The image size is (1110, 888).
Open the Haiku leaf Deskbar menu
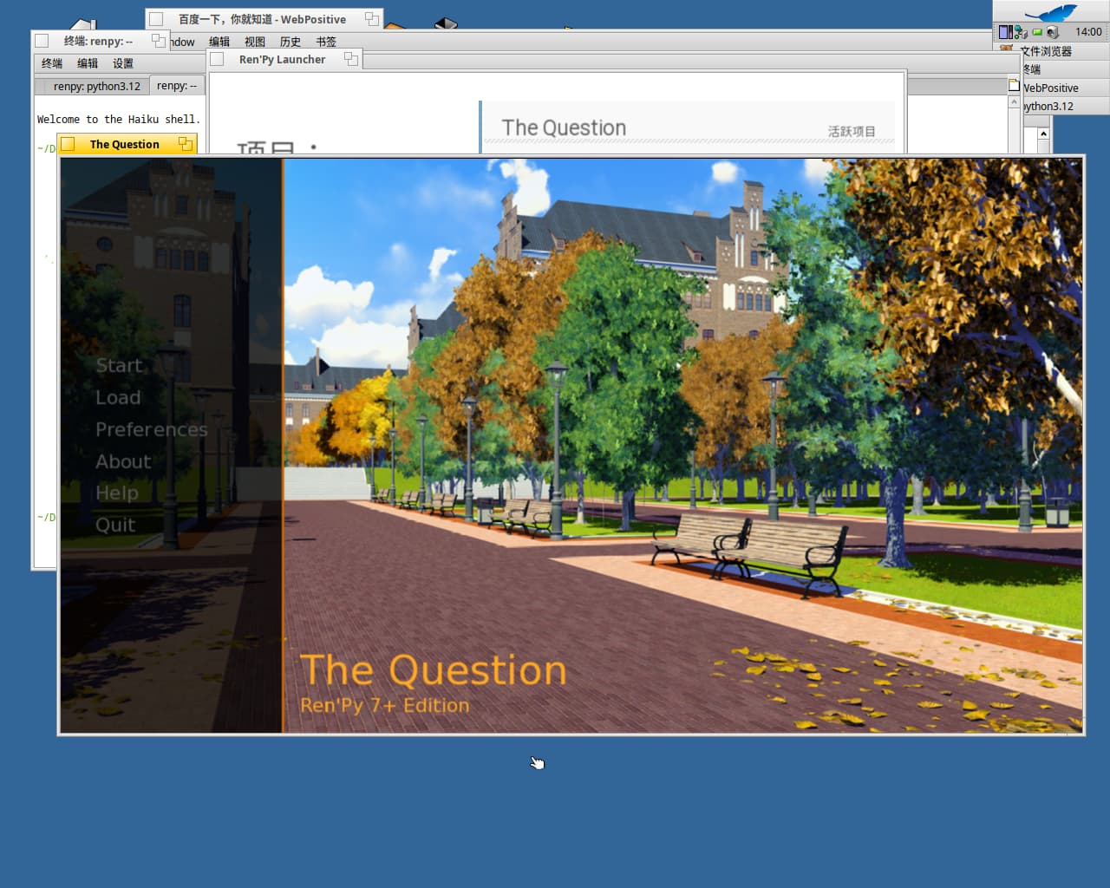[1051, 12]
